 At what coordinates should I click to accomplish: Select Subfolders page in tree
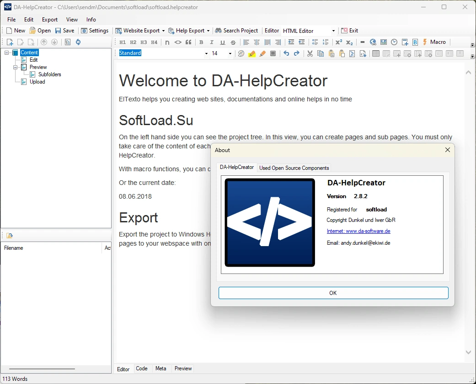(x=49, y=74)
